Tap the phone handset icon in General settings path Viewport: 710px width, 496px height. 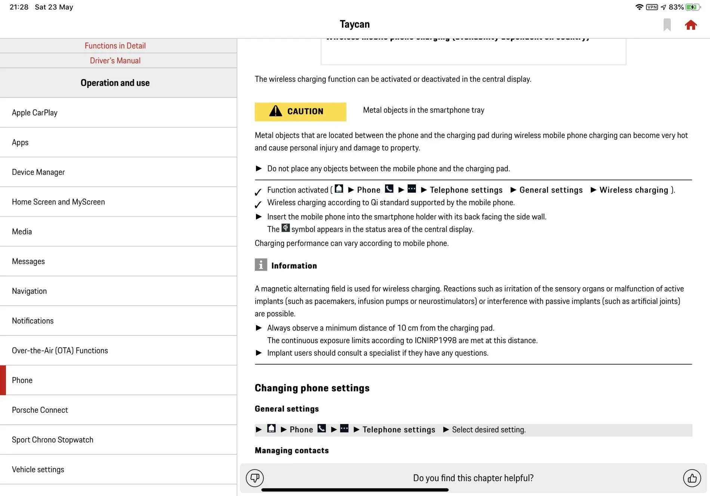[x=322, y=428]
